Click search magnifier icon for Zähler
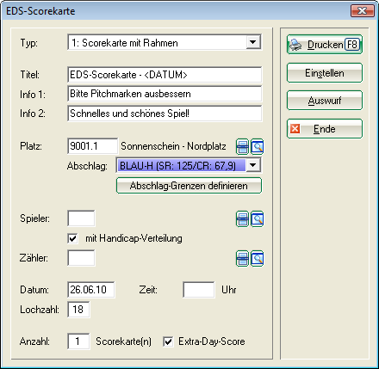 coord(258,259)
